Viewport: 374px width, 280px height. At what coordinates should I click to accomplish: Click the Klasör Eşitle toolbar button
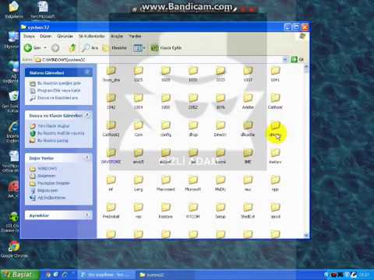(x=166, y=47)
